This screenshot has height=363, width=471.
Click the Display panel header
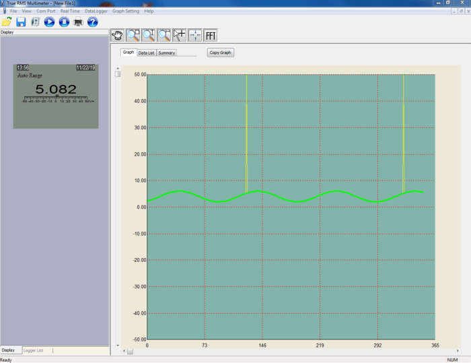[x=55, y=32]
